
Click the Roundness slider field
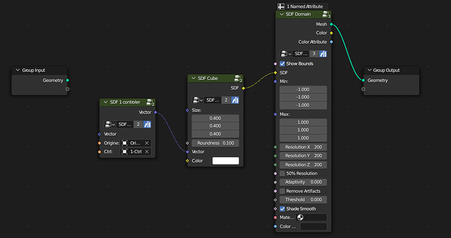(215, 143)
